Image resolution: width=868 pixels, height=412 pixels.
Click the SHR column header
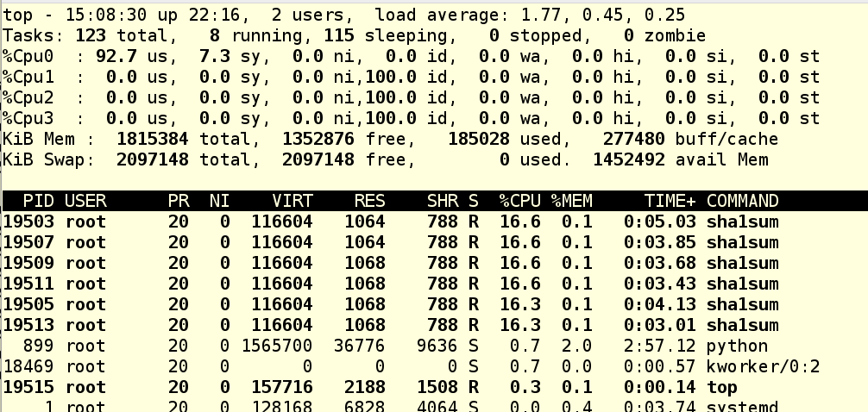(x=443, y=200)
